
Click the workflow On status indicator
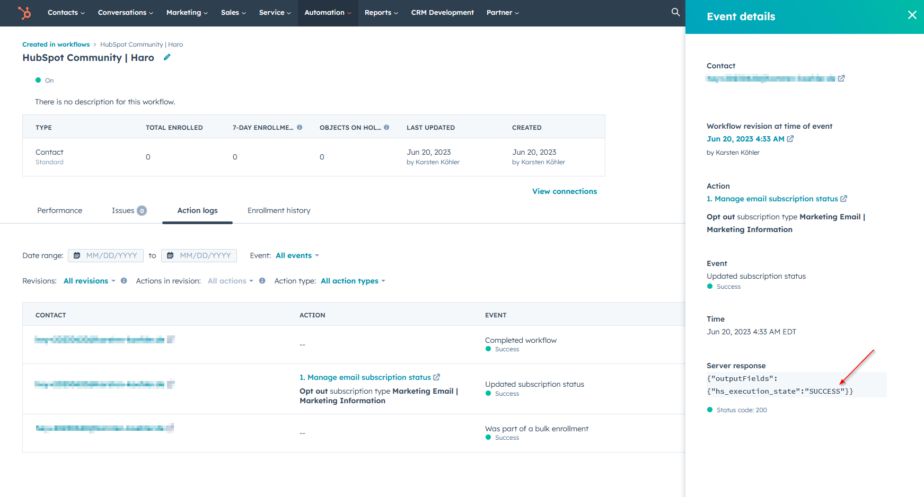[37, 80]
